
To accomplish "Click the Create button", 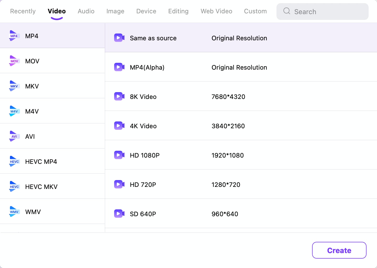I will point(339,250).
